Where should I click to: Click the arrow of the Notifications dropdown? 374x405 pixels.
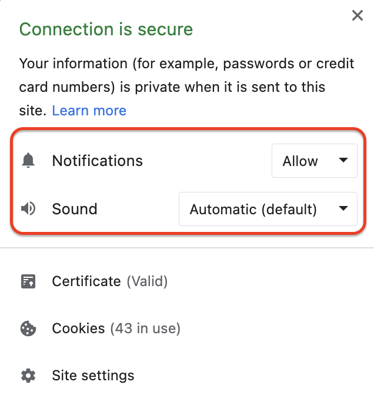coord(343,160)
